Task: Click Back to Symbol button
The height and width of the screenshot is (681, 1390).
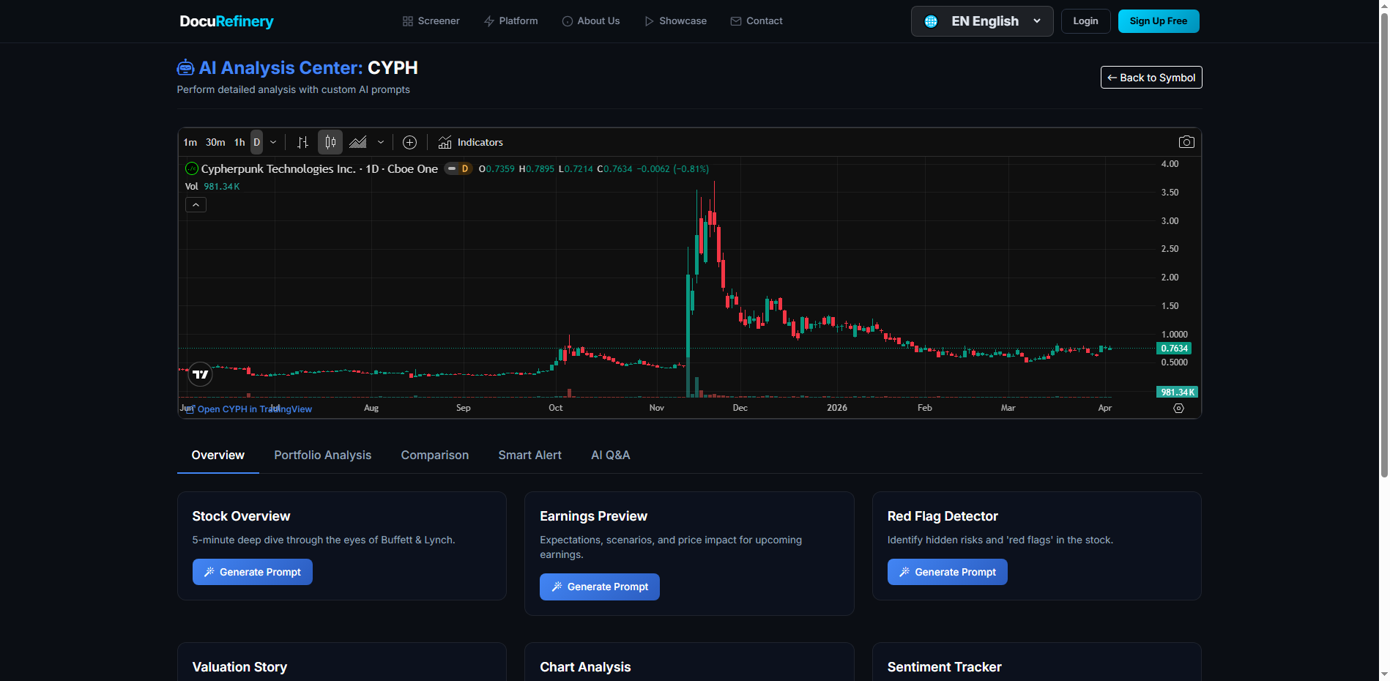Action: pos(1151,78)
